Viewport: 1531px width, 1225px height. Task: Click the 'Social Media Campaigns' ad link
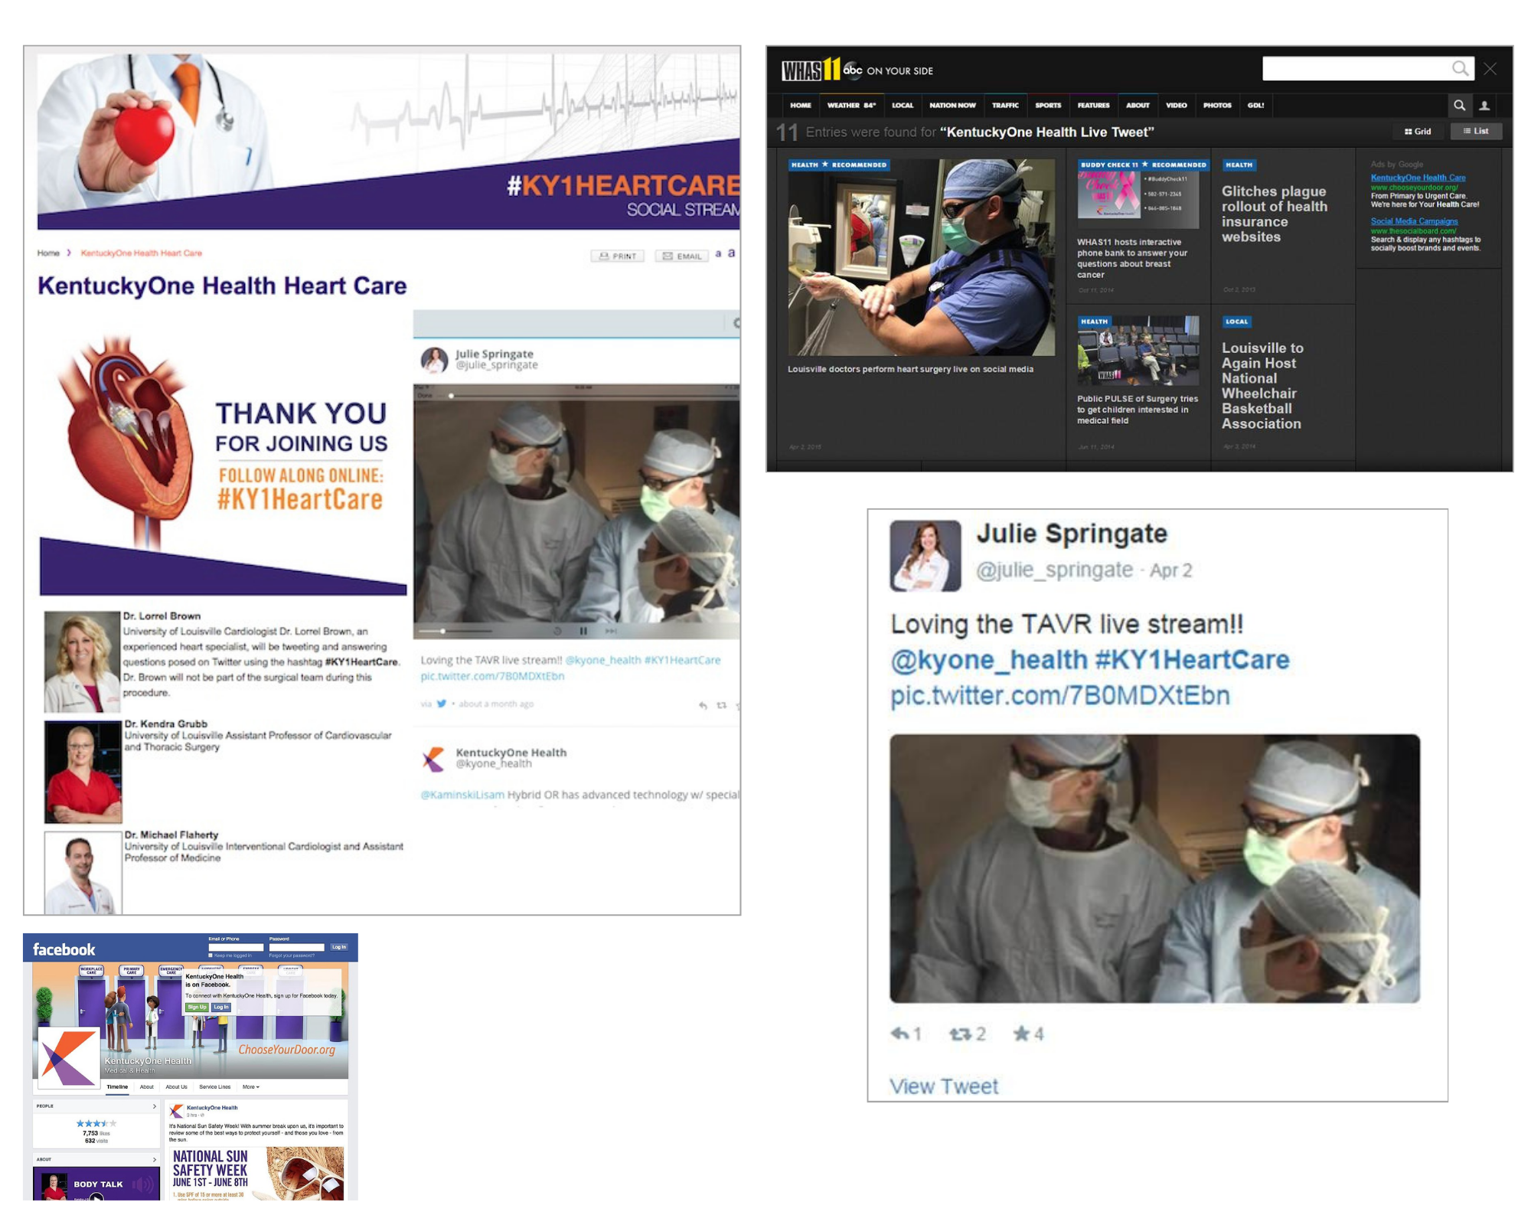point(1414,221)
